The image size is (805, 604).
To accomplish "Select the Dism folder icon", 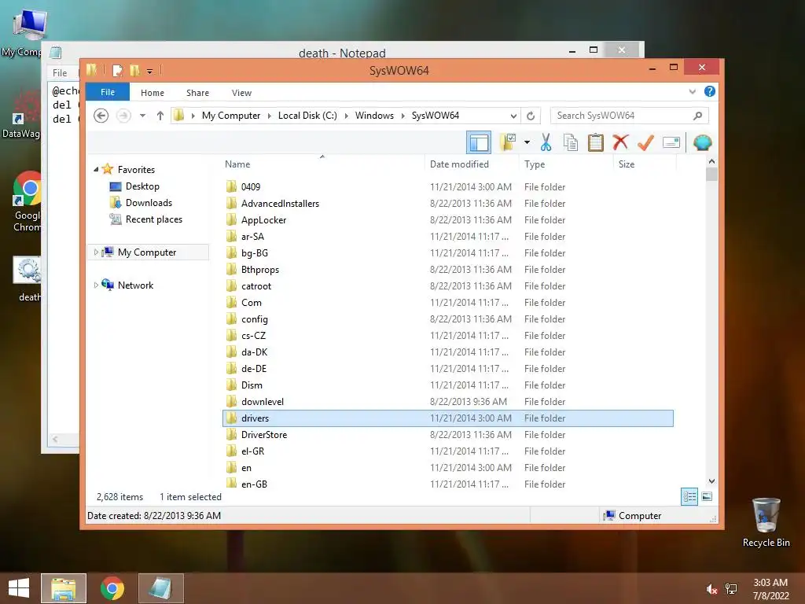I will click(x=232, y=385).
